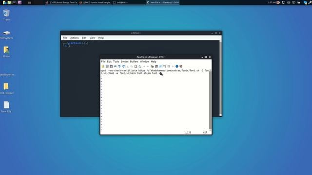This screenshot has width=312, height=175.
Task: Open the File menu in GVIM
Action: 103,62
